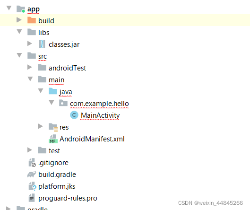Screen dimensions: 250x210
Task: Collapse the libs folder arrow
Action: click(x=19, y=31)
